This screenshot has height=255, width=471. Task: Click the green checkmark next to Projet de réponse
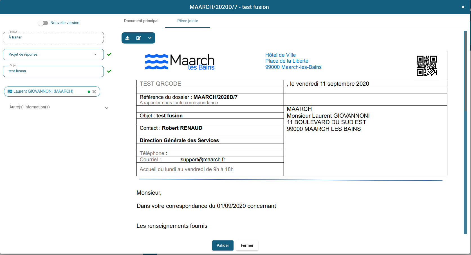[109, 54]
